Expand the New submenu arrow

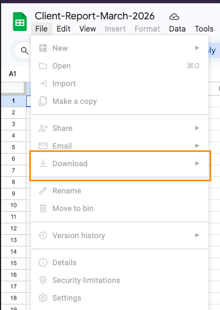[x=197, y=48]
